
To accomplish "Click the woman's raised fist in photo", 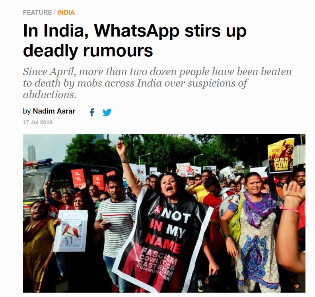I will coord(121,146).
